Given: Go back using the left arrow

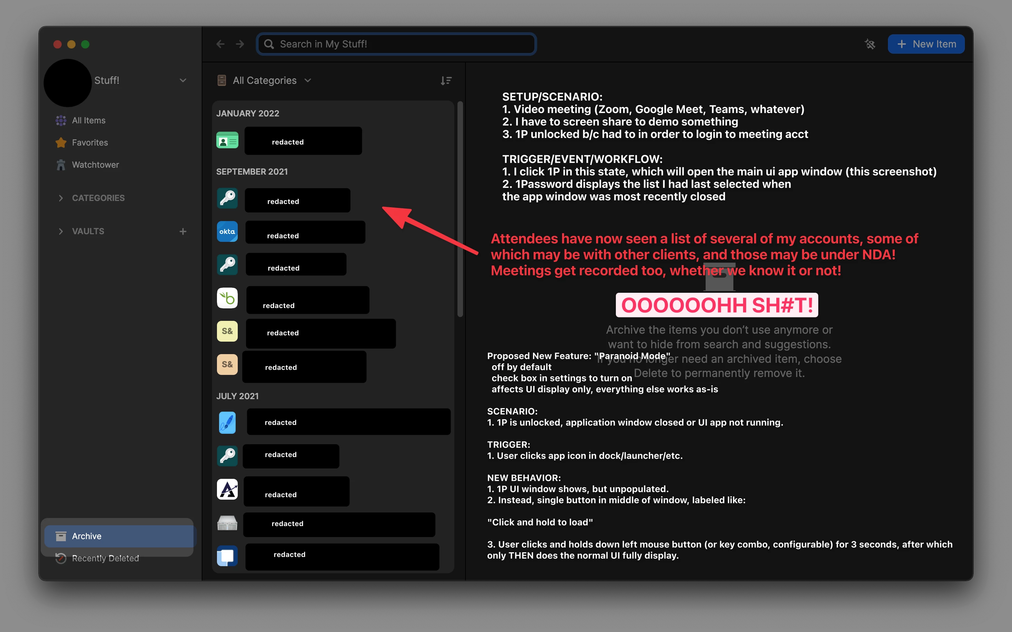Looking at the screenshot, I should point(220,44).
